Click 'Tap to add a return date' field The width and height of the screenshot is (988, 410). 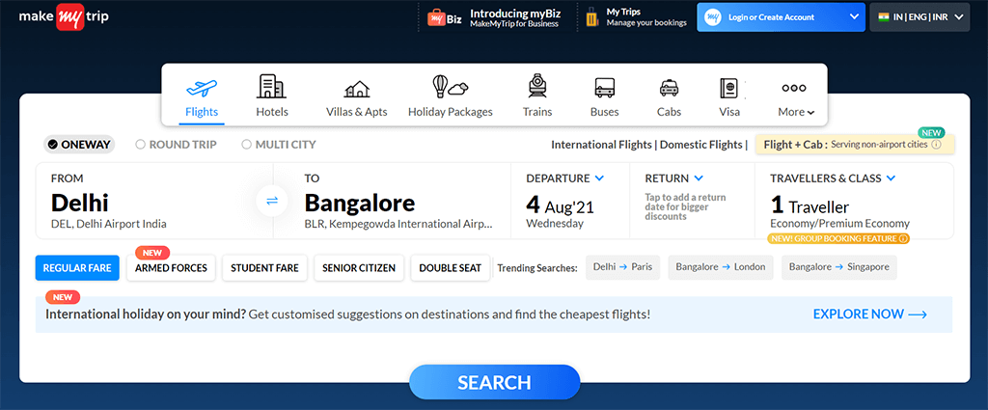[685, 206]
